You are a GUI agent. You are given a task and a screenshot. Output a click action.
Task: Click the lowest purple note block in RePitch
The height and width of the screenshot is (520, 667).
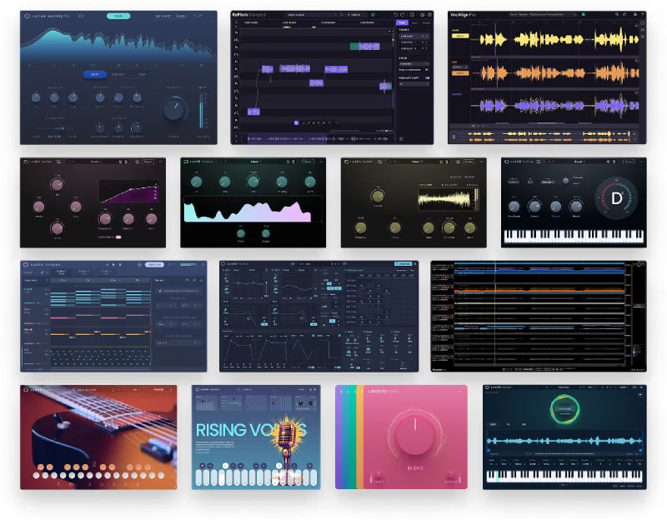pos(253,112)
